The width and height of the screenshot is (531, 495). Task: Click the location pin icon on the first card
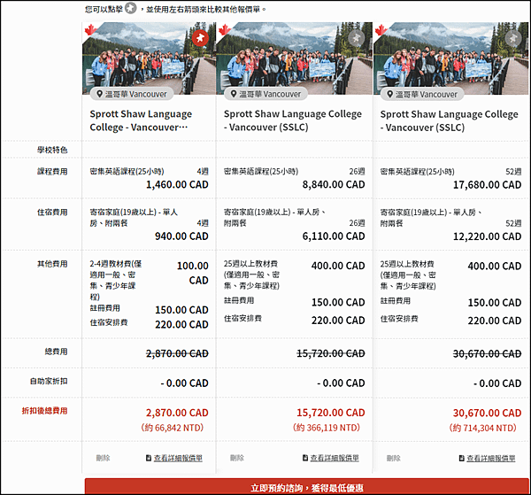99,94
